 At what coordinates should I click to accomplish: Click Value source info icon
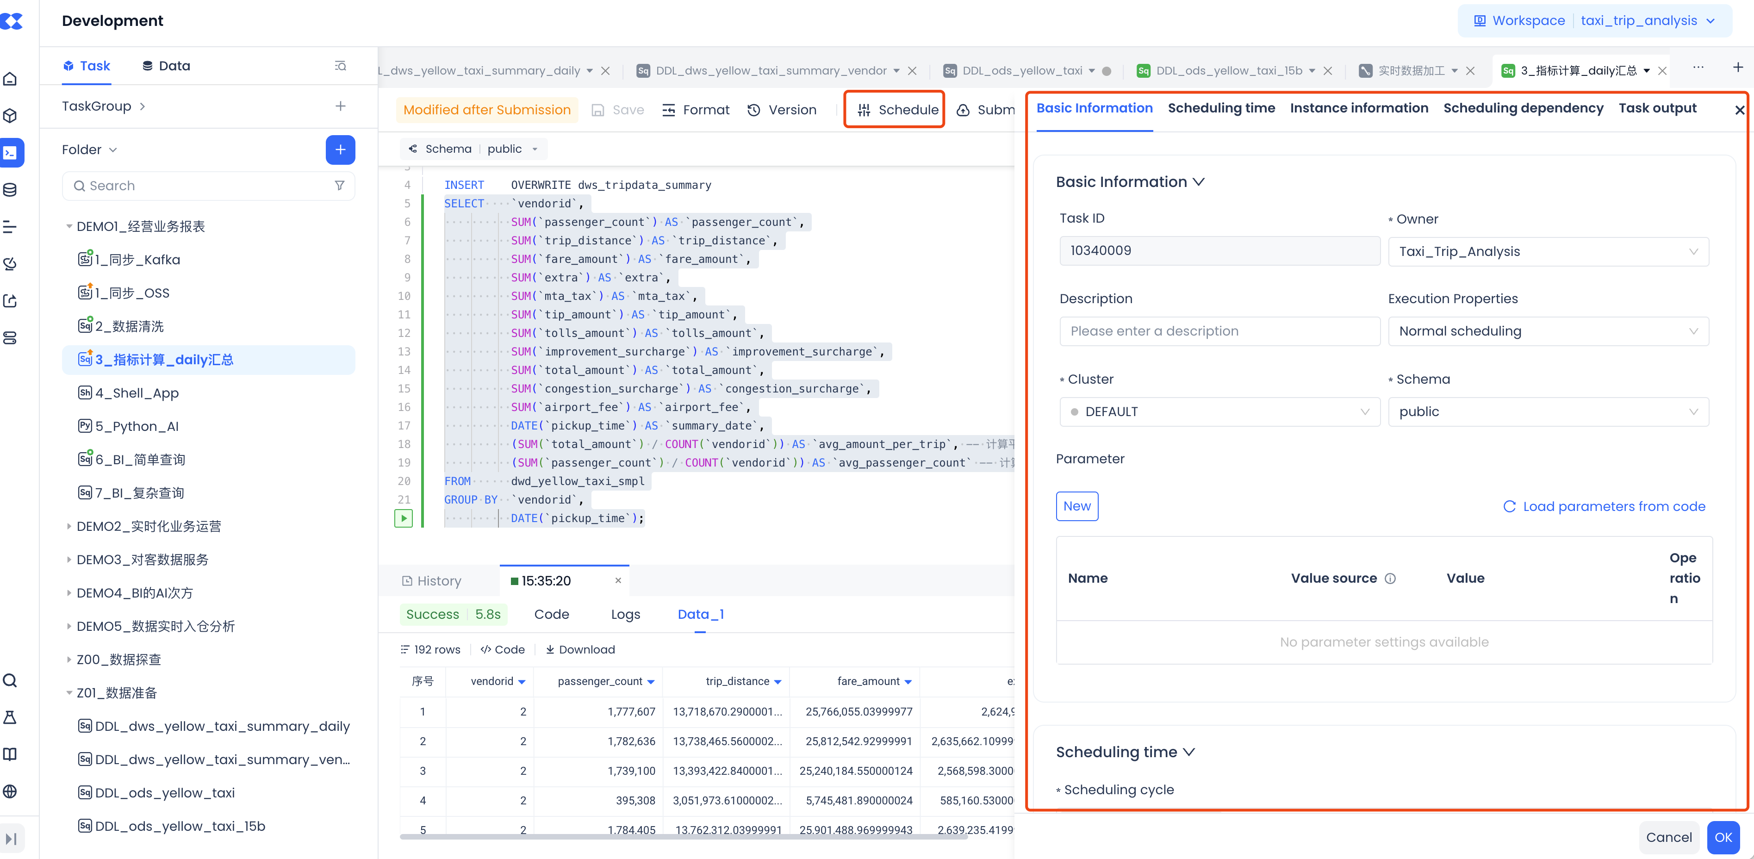tap(1390, 579)
